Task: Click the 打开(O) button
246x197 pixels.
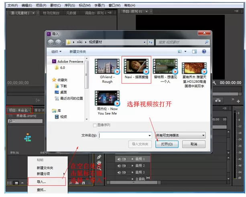Action: pyautogui.click(x=167, y=144)
